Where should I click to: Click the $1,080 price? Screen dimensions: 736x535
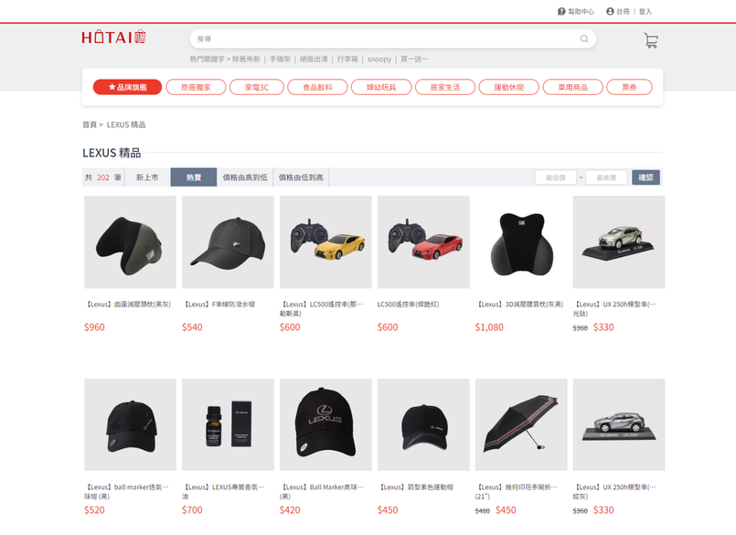[x=489, y=327]
